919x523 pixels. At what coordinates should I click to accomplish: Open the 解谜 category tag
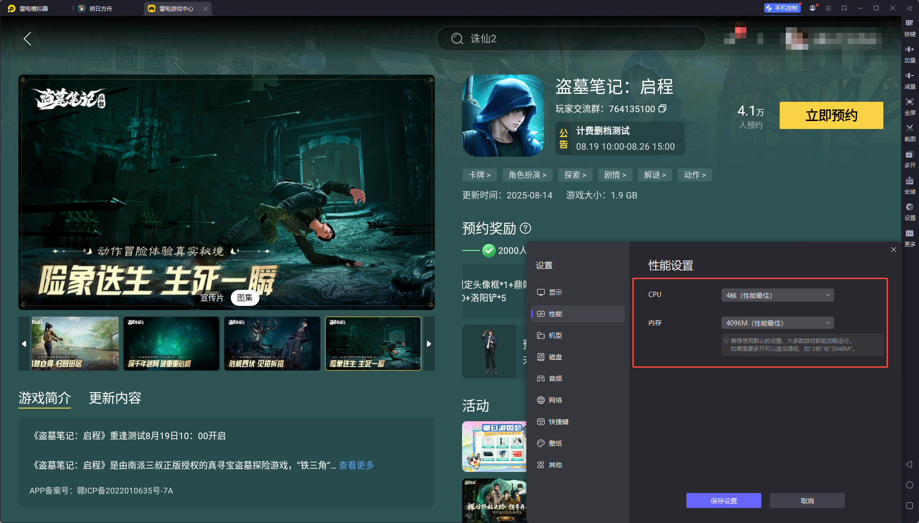[x=655, y=175]
